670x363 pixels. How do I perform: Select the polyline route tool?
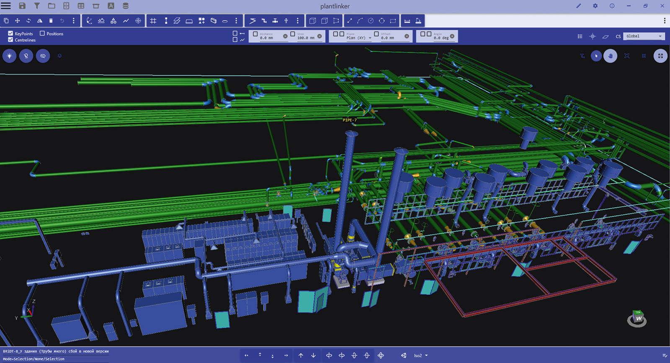tap(126, 21)
